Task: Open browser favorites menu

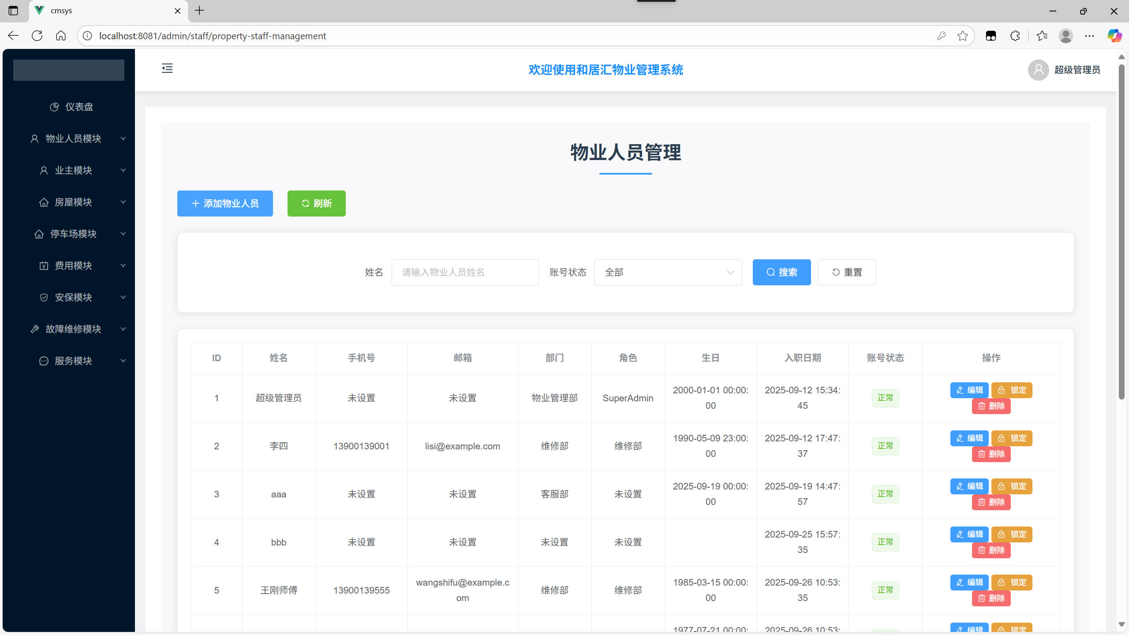Action: point(1042,36)
